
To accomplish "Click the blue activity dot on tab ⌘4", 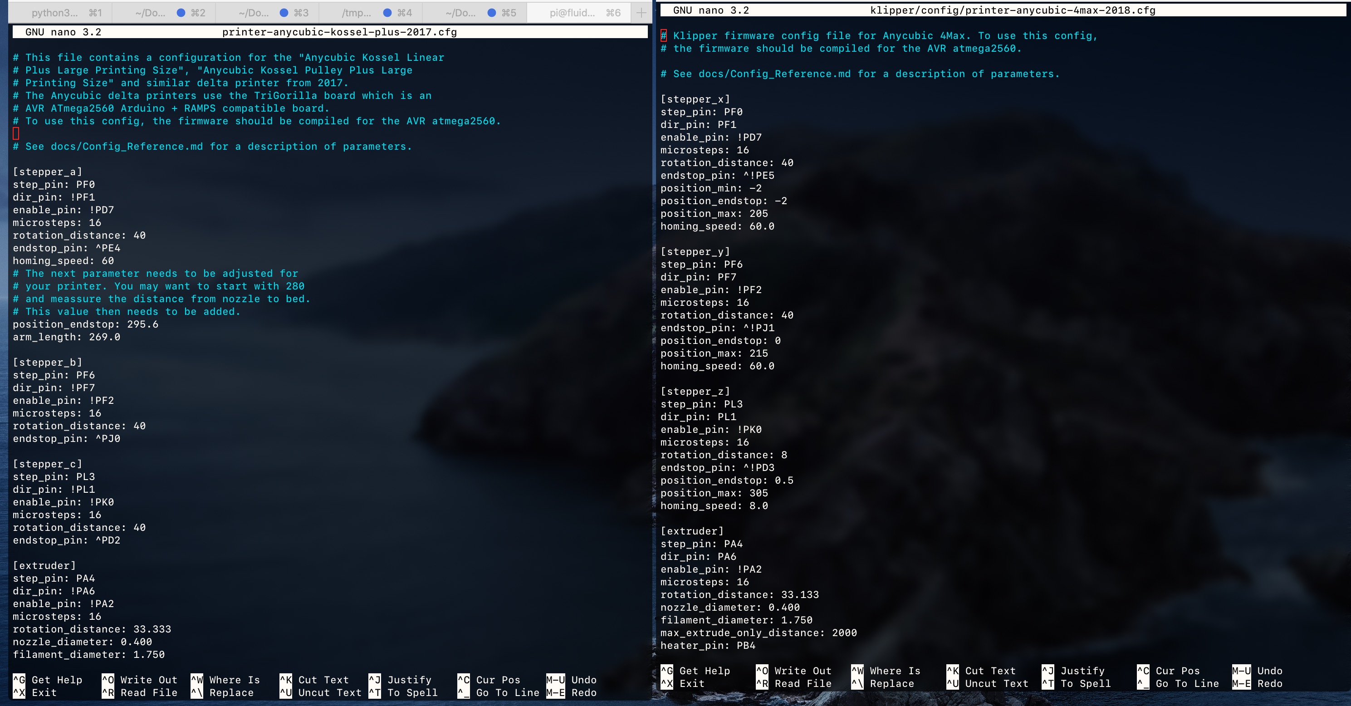I will 387,13.
